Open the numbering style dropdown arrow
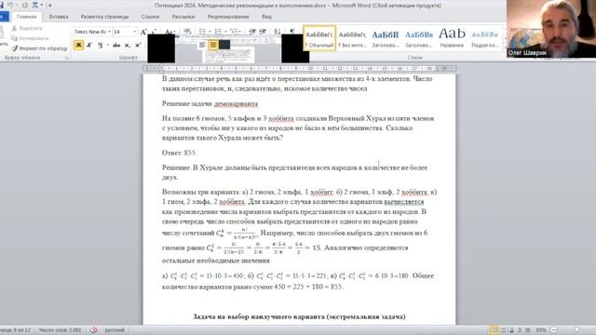 coord(225,31)
